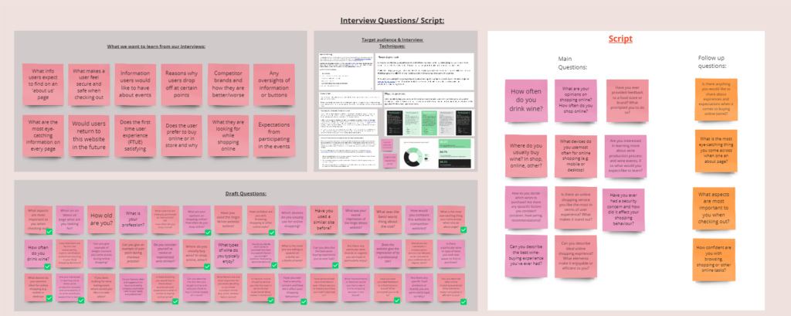Select the 'Main Questions:' label
Viewport: 791px width, 316px height.
pyautogui.click(x=572, y=63)
